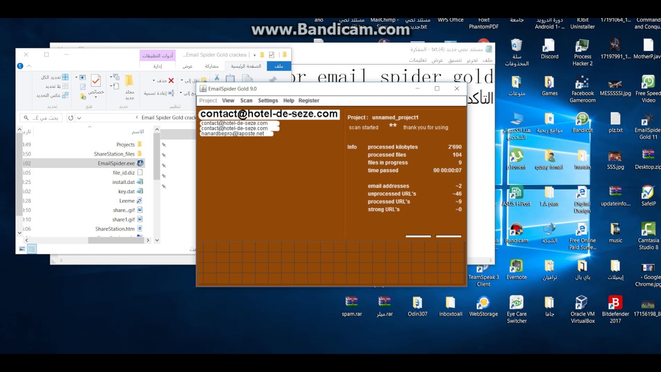This screenshot has width=661, height=372.
Task: Open the address bar history dropdown
Action: click(x=79, y=118)
